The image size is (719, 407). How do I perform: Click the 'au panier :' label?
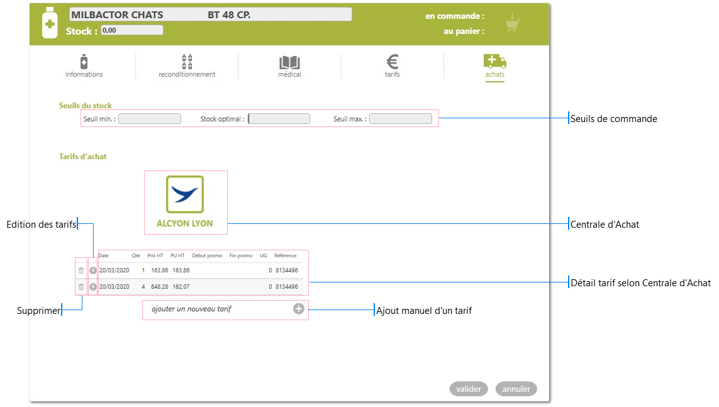tap(464, 31)
